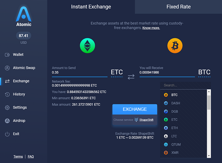
Task: Click the large Bitcoin coin logo
Action: click(175, 45)
